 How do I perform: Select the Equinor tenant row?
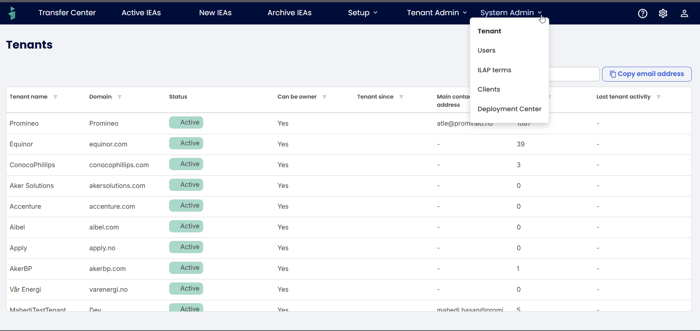point(349,144)
